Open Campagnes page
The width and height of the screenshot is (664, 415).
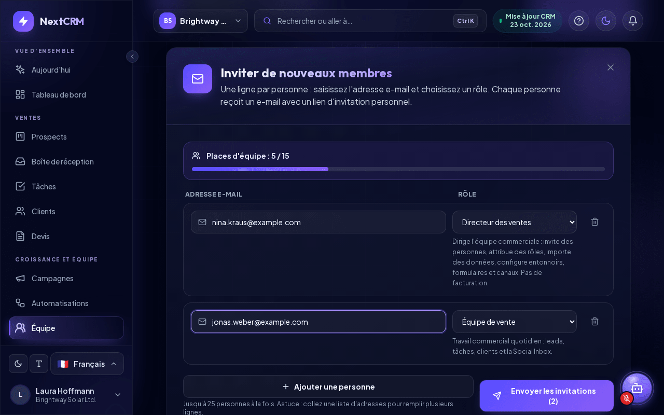66,278
